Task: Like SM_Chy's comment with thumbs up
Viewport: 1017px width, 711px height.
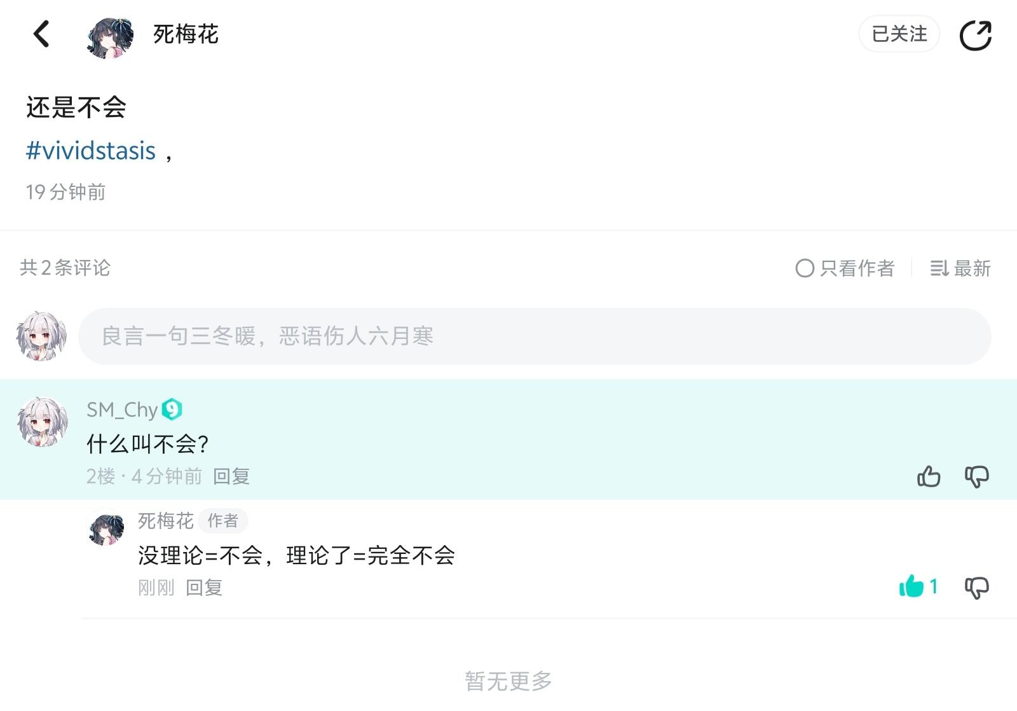Action: (x=929, y=476)
